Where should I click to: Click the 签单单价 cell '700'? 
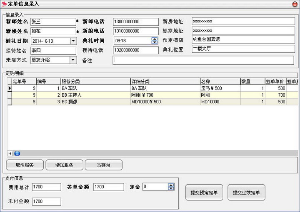pyautogui.click(x=275, y=95)
